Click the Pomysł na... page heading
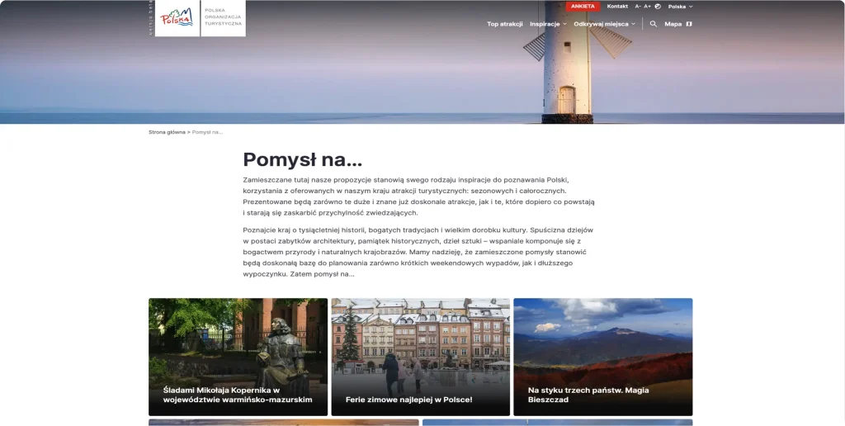The height and width of the screenshot is (426, 845). [x=302, y=160]
